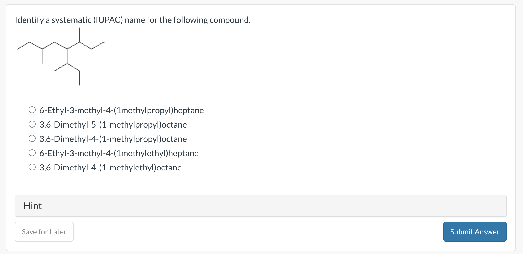Select the radio button for 6-Ethyl-3-methyl-4-(1methylethyl)heptane
The width and height of the screenshot is (523, 254).
coord(32,152)
